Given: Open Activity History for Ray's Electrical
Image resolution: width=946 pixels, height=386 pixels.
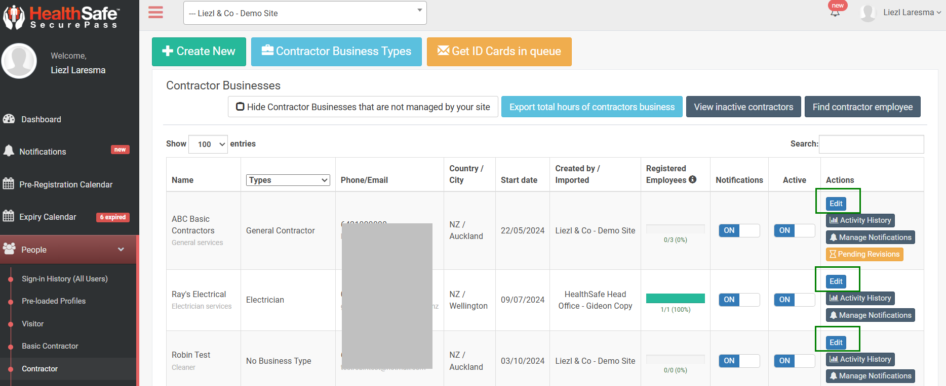Looking at the screenshot, I should (x=860, y=298).
